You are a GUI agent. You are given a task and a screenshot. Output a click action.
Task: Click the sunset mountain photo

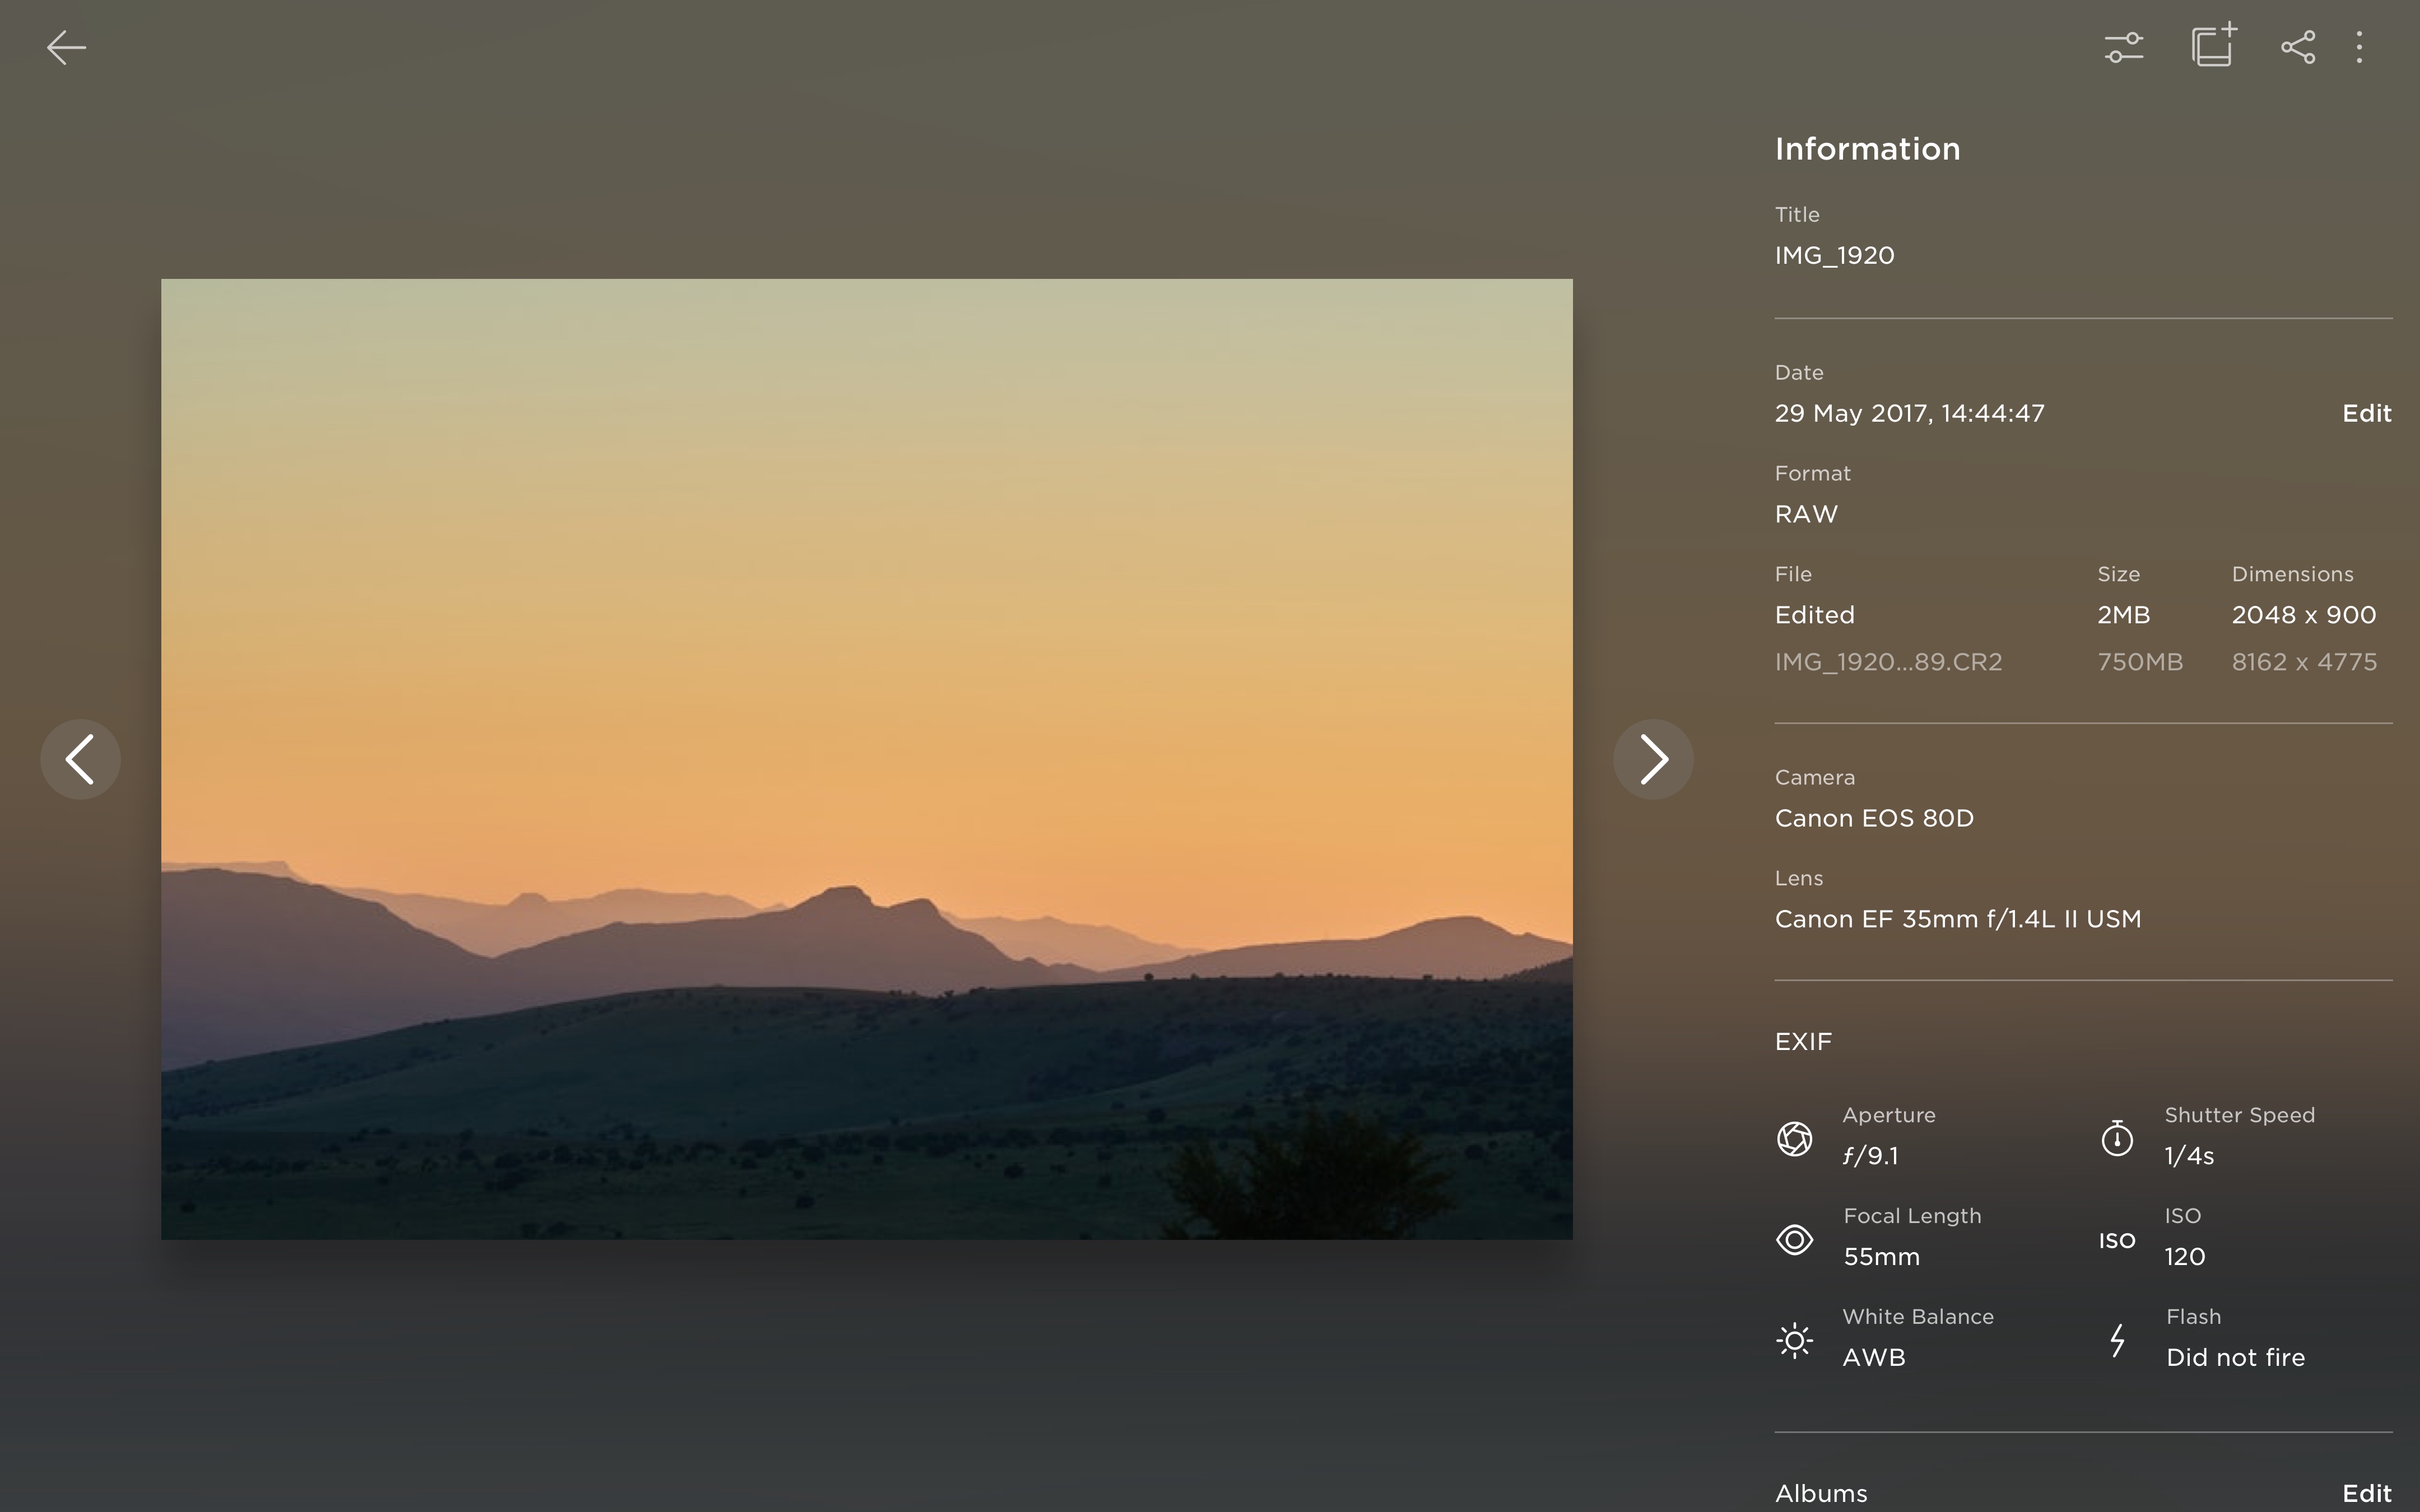click(866, 759)
